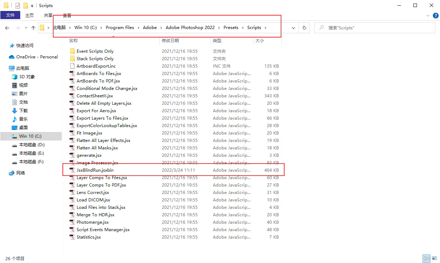Select the 网络 item in sidebar
Screen dimensions: 440x263
pyautogui.click(x=21, y=173)
